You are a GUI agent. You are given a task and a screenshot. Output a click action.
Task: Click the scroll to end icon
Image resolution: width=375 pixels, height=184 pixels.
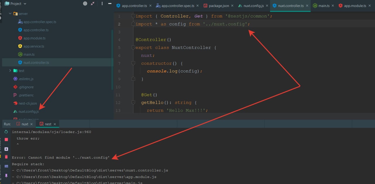click(6, 149)
